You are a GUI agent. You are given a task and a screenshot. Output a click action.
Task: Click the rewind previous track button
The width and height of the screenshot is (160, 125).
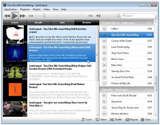tap(7, 16)
